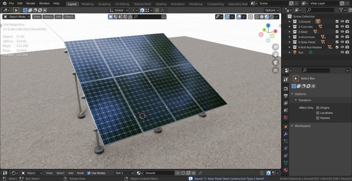
Task: Hide 3-Steel collection with eye icon
Action: coord(342,32)
